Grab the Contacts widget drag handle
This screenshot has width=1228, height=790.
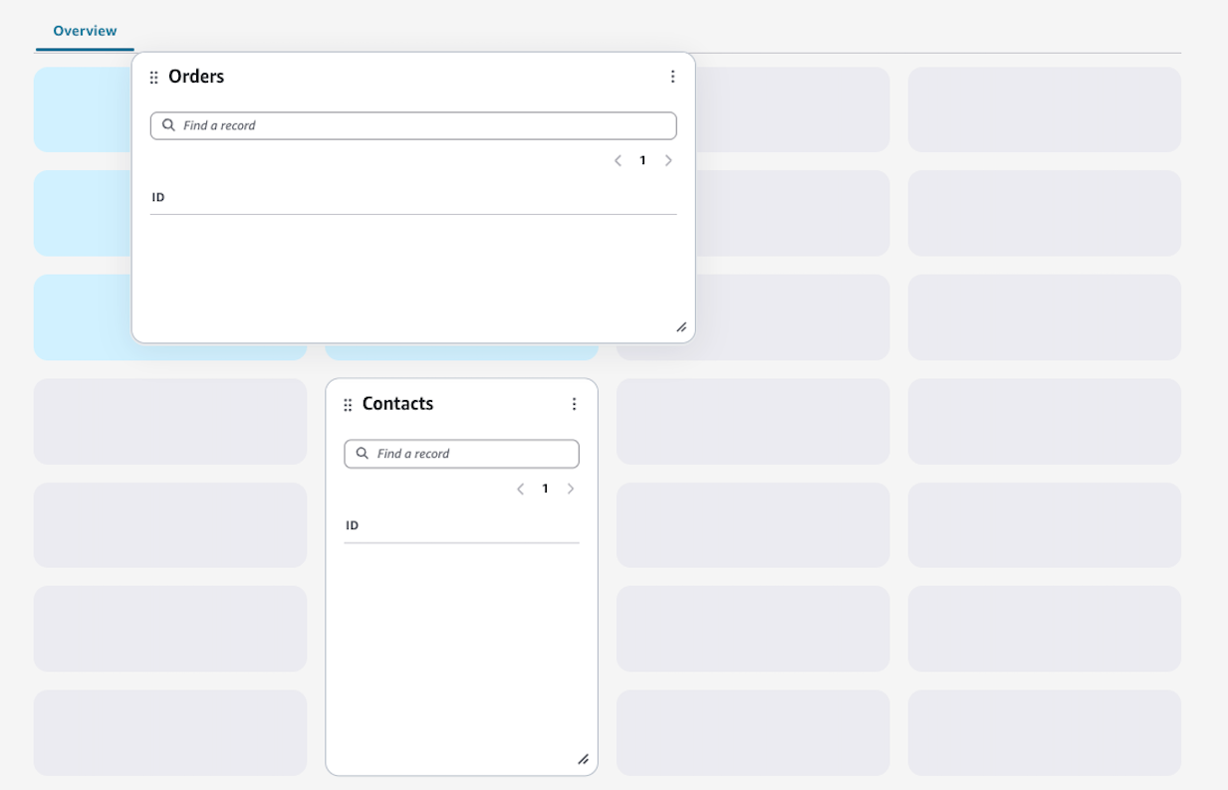point(348,404)
